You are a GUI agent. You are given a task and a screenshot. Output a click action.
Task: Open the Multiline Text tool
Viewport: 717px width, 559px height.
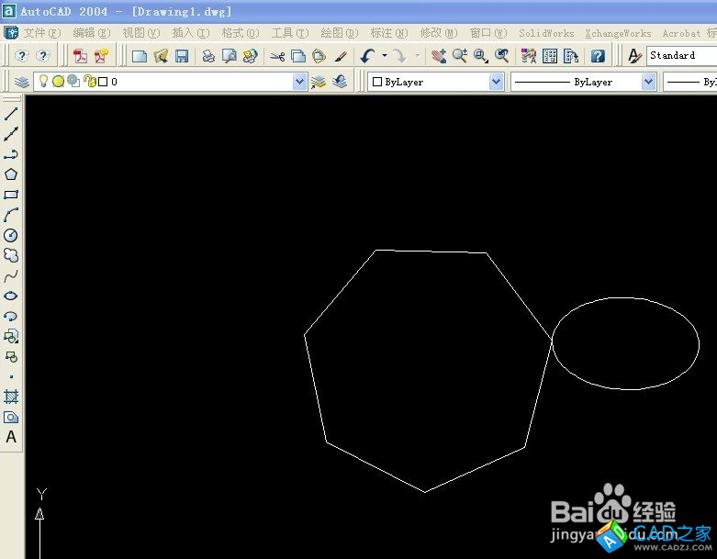[12, 437]
